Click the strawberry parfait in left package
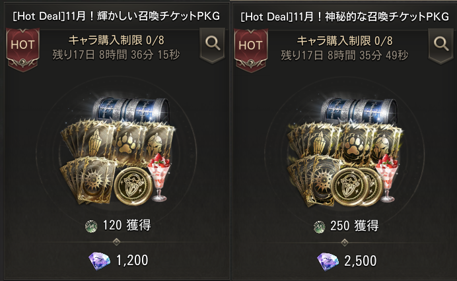The image size is (457, 281). (159, 177)
